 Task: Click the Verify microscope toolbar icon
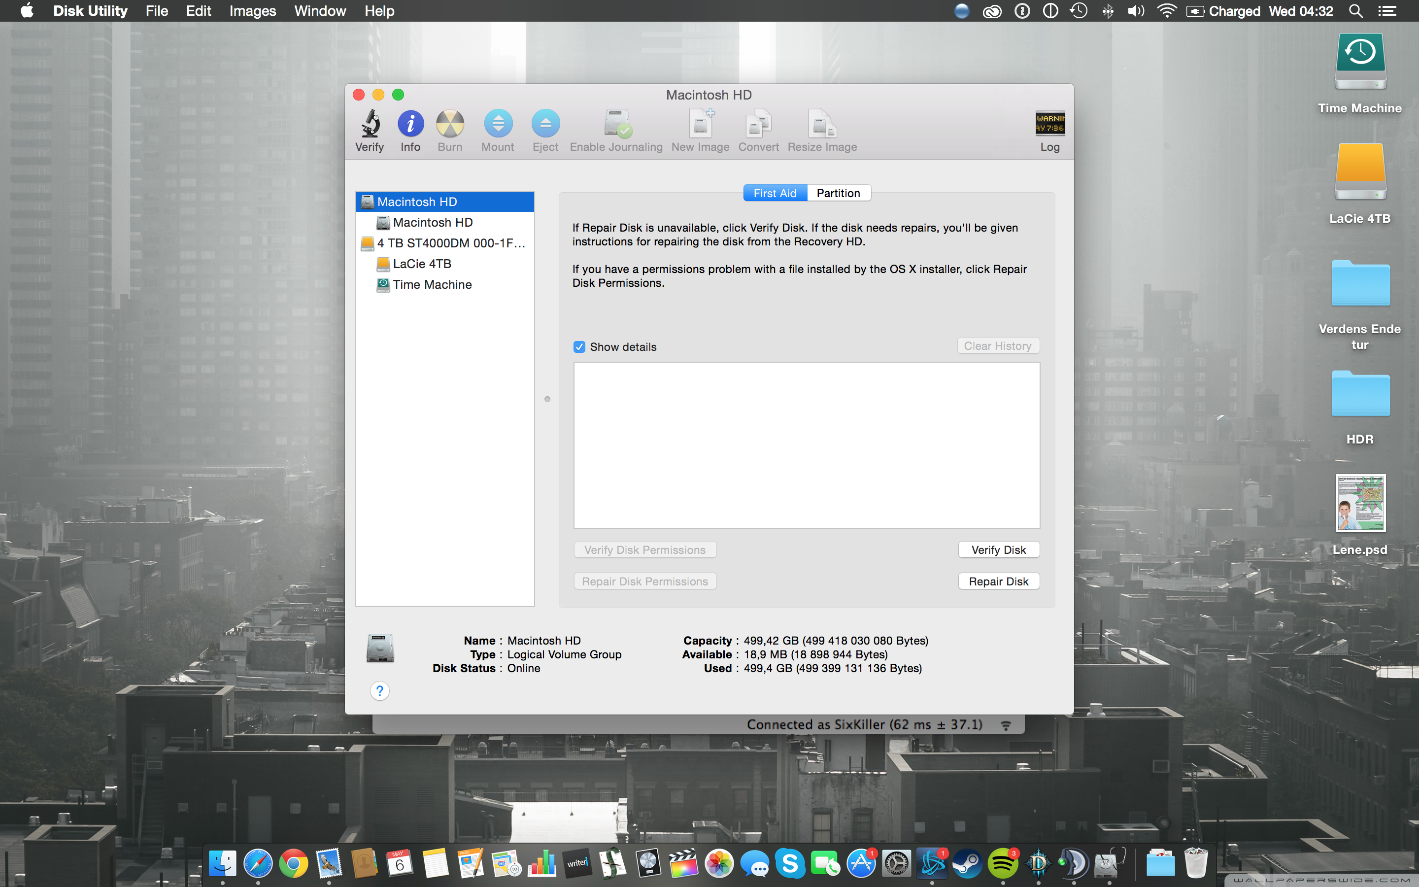370,124
